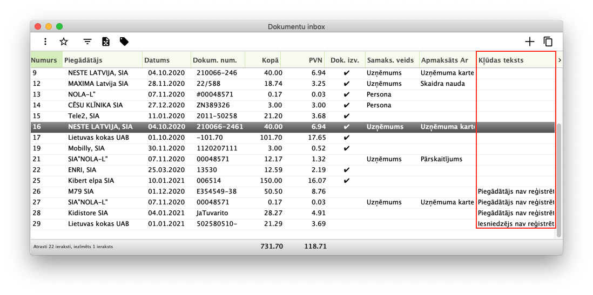Click the duplicate copy icon
The width and height of the screenshot is (593, 295).
[x=548, y=42]
